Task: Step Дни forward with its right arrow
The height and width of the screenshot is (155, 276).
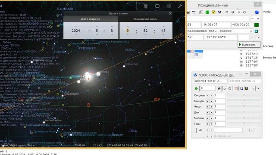Action: pyautogui.click(x=211, y=112)
